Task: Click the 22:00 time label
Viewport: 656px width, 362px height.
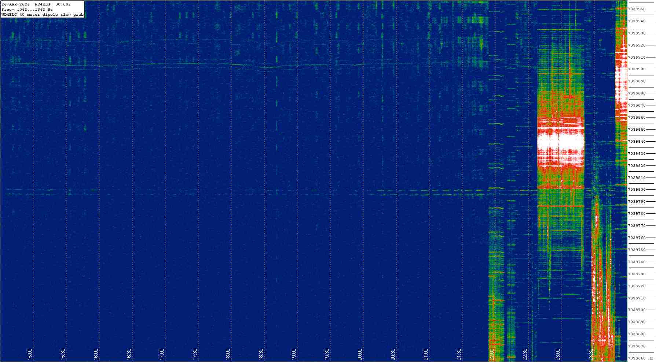Action: point(492,354)
